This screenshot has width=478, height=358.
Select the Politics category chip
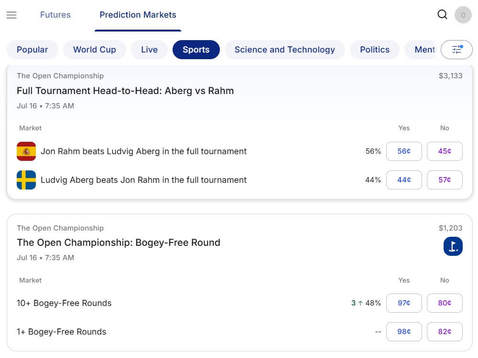click(375, 50)
